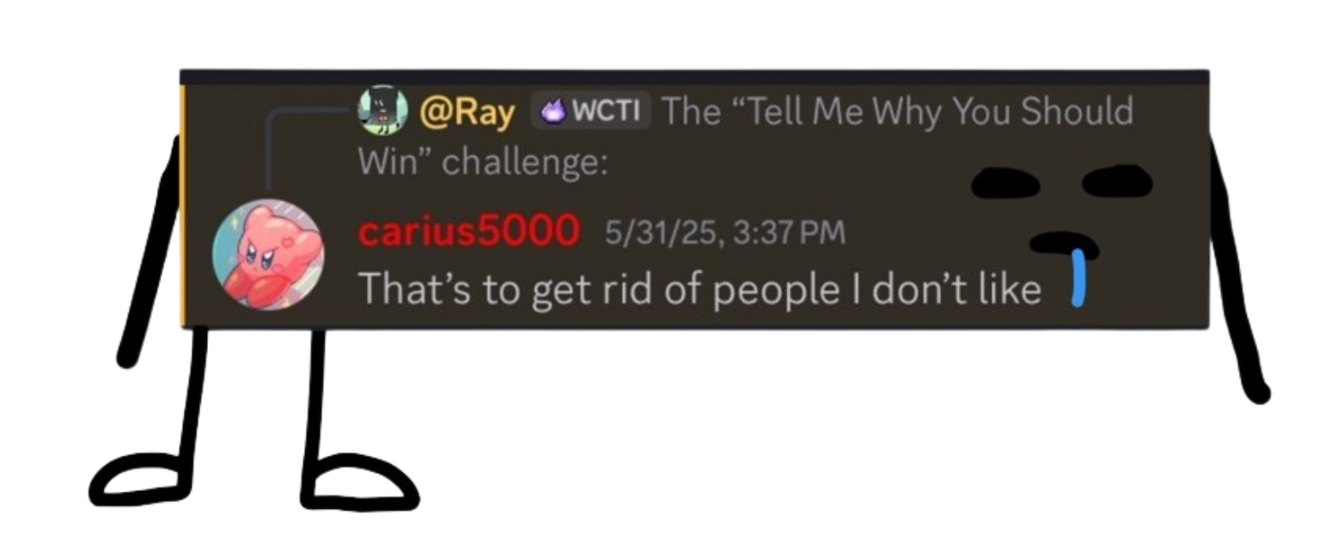Click the drawn black mouth

coord(1064,245)
